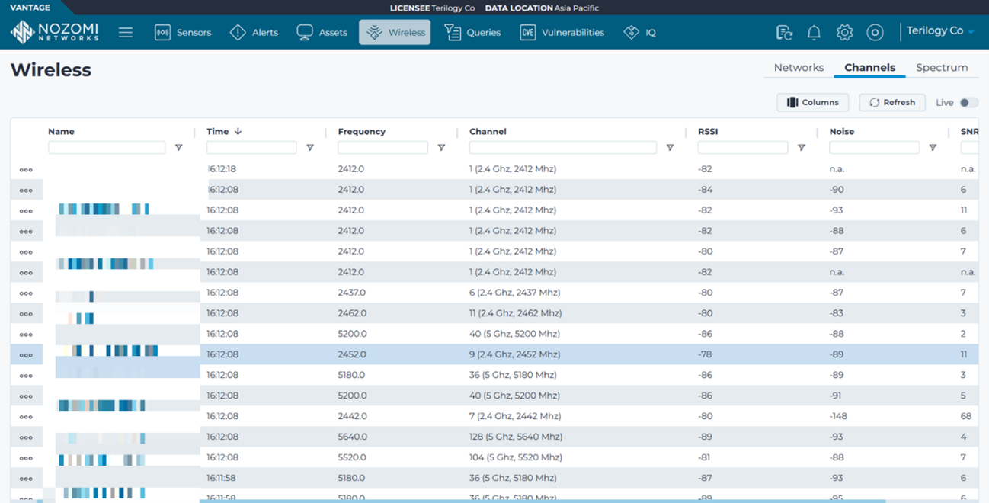Select the SNR value 68
Image resolution: width=989 pixels, height=503 pixels.
[x=966, y=416]
